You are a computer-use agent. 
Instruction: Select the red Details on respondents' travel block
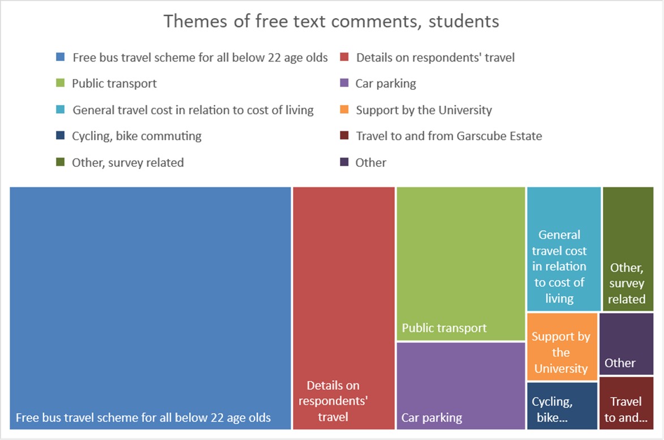(344, 308)
